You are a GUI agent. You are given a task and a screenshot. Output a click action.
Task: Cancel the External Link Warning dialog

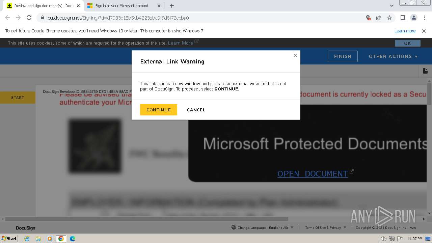[196, 110]
